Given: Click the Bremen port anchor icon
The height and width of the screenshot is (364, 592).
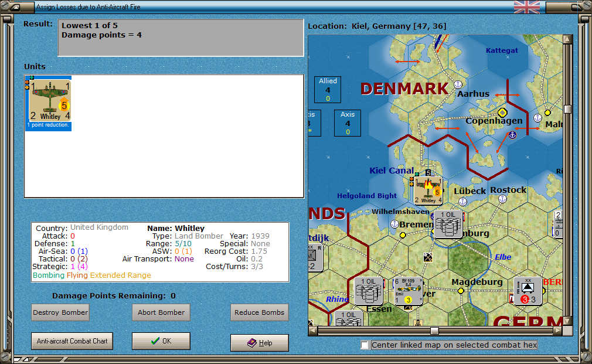Looking at the screenshot, I should [x=394, y=224].
